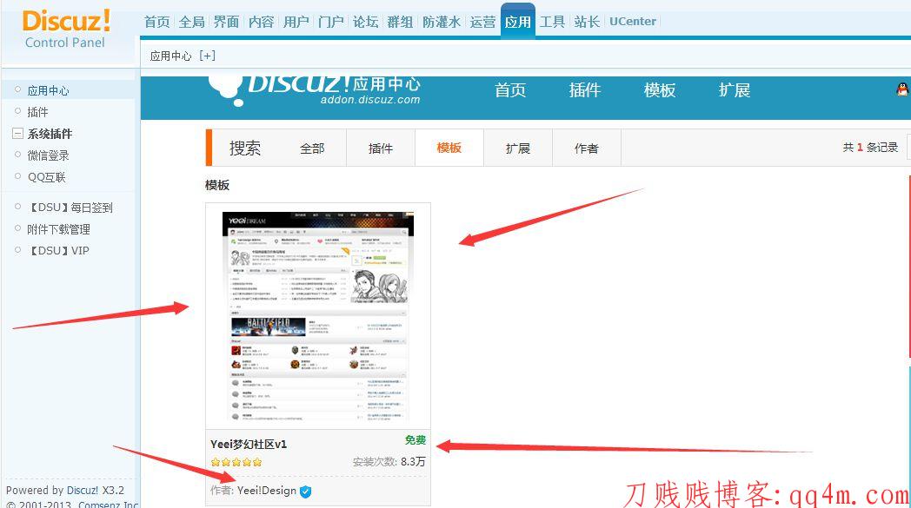Screen dimensions: 911x508
Task: Click the [+] next to 应用中心
Action: pyautogui.click(x=208, y=56)
